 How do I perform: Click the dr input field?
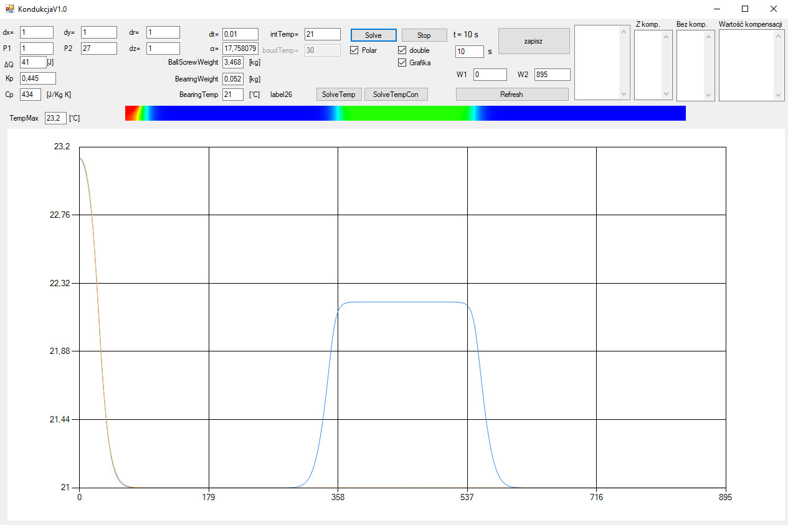pyautogui.click(x=163, y=32)
